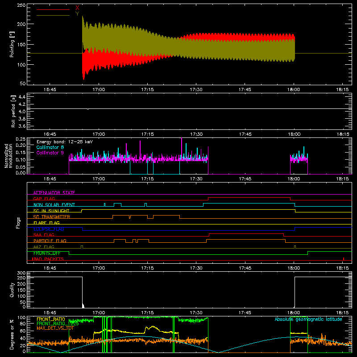The image size is (357, 357).
Task: Click the 17:45 label below the Quality plot
Action: tap(245, 313)
